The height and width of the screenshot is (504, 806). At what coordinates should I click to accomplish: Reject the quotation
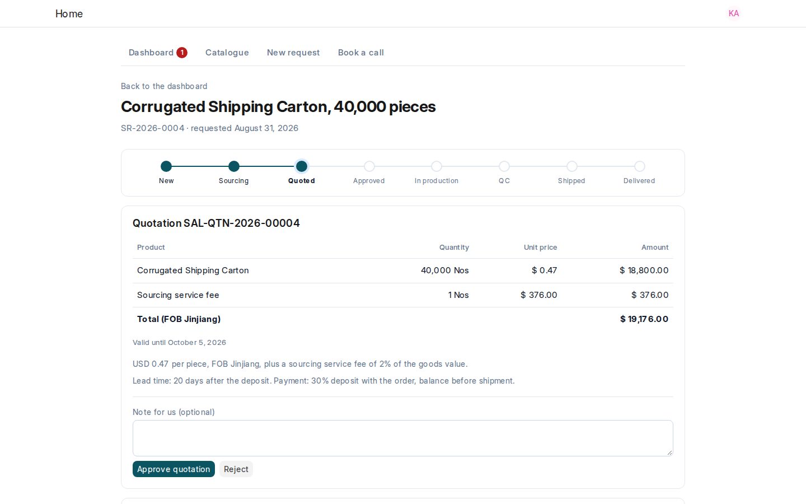coord(236,469)
